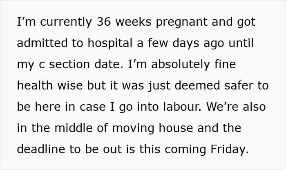Place cursor on the word "coming"

pos(185,150)
